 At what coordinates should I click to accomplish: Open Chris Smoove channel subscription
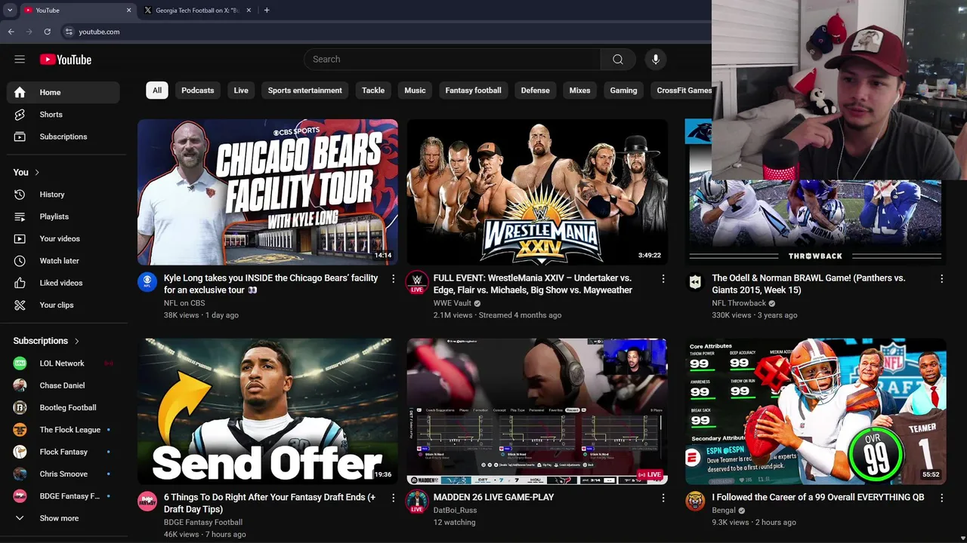point(63,474)
